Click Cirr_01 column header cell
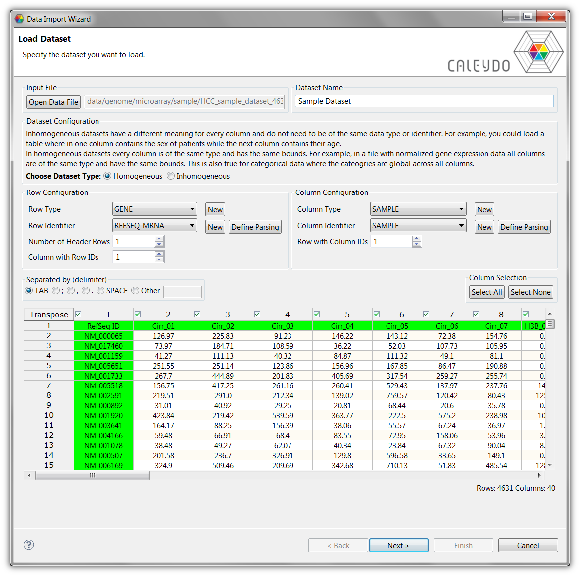The width and height of the screenshot is (580, 576). [163, 326]
